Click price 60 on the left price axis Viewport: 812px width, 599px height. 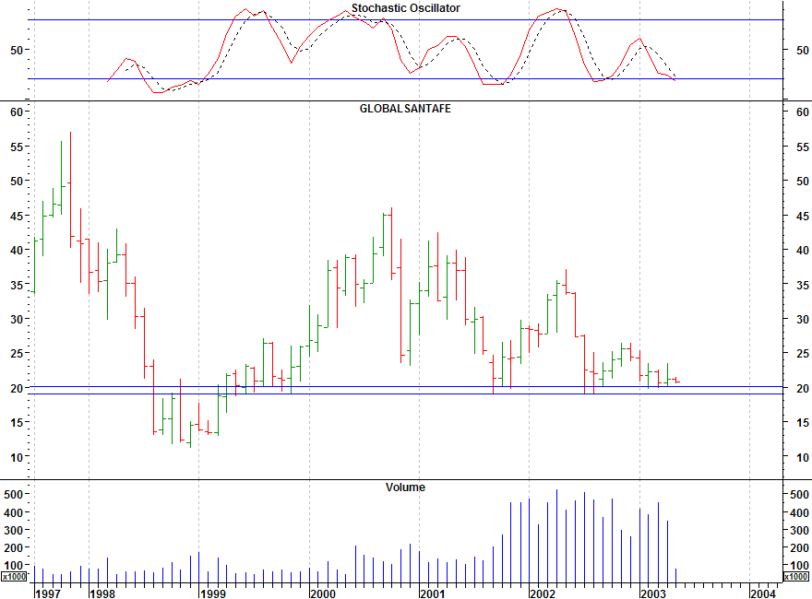pos(17,112)
